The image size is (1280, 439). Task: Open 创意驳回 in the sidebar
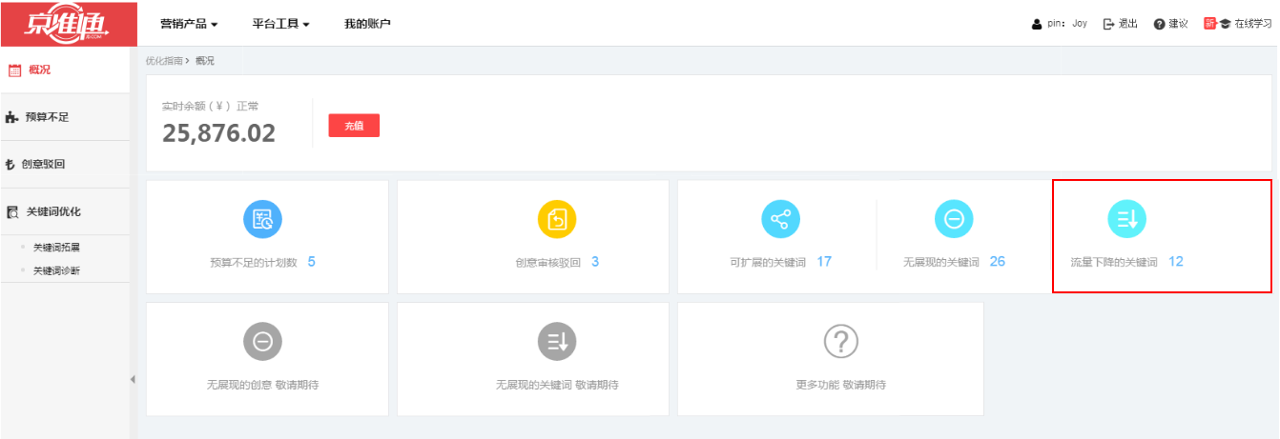click(x=43, y=164)
